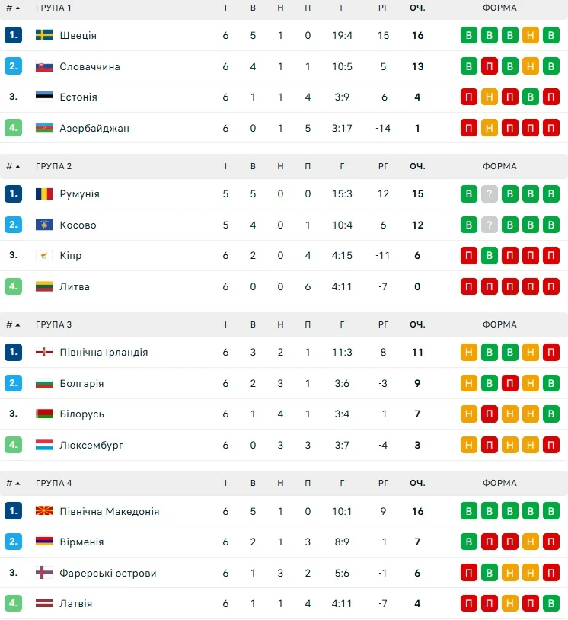Click the Sweden flag icon
The height and width of the screenshot is (620, 568).
[44, 35]
